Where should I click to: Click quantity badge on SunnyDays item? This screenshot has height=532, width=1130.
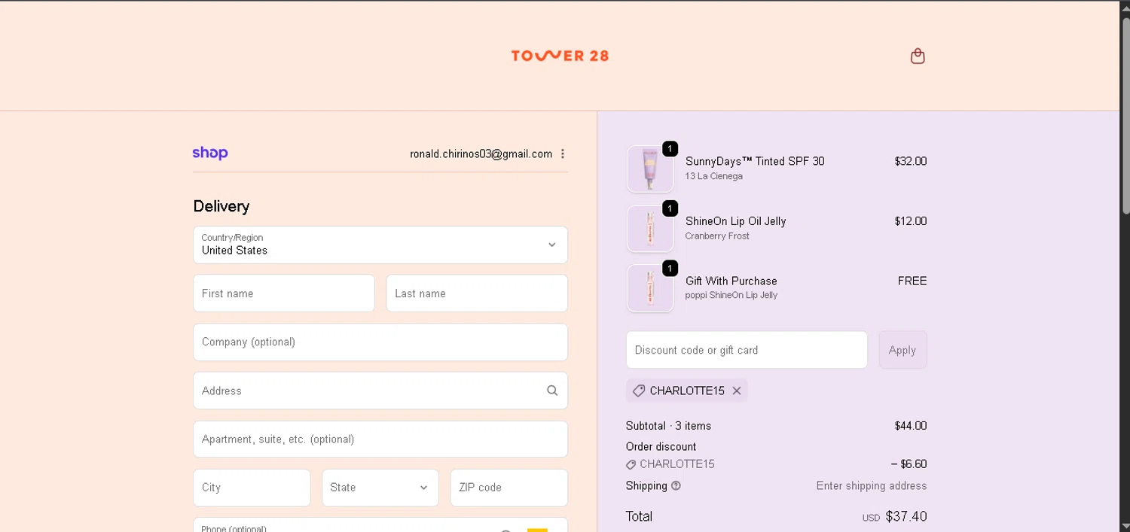point(670,148)
